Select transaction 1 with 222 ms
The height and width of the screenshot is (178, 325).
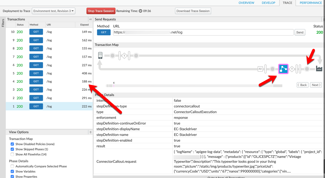click(49, 106)
